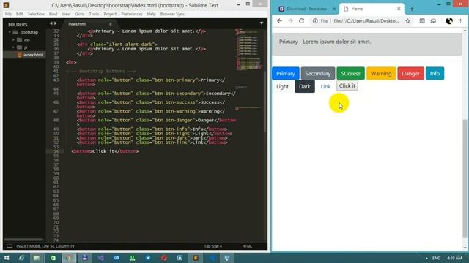Open Sublime's tab list dropdown arrow
This screenshot has width=469, height=263.
point(262,23)
